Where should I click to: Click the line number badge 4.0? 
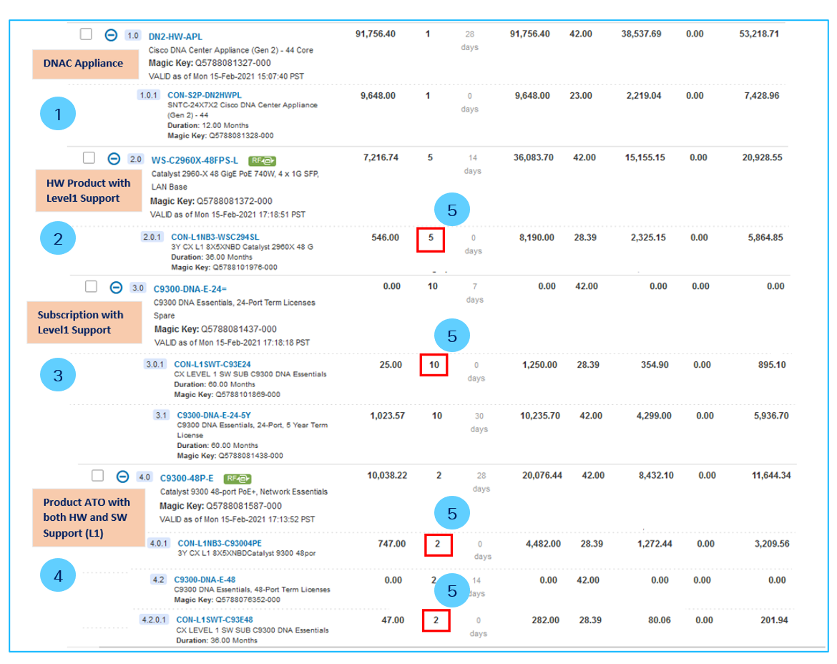point(145,477)
